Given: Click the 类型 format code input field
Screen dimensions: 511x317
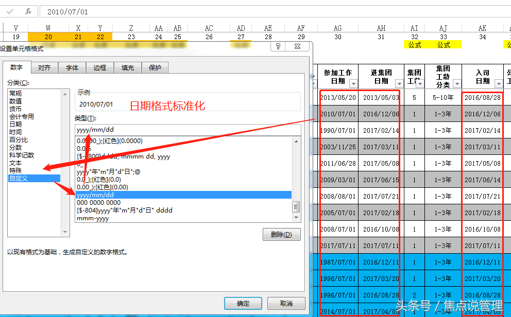Looking at the screenshot, I should (188, 130).
